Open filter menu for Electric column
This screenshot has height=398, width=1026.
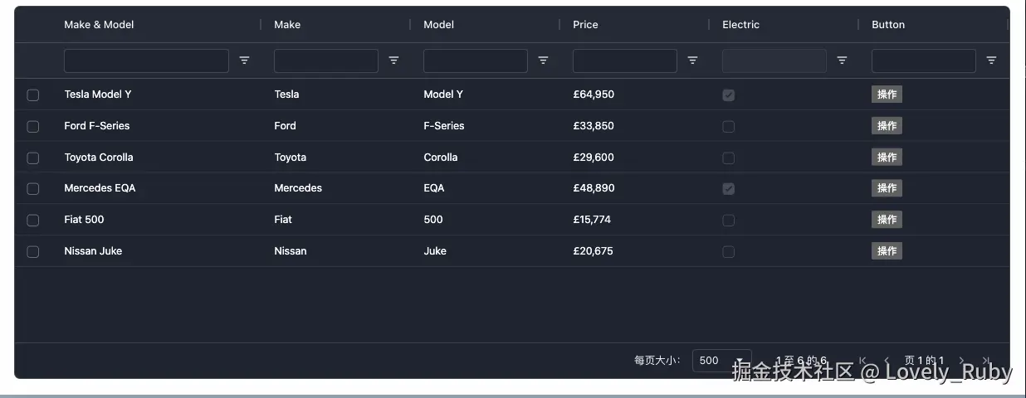pos(842,61)
